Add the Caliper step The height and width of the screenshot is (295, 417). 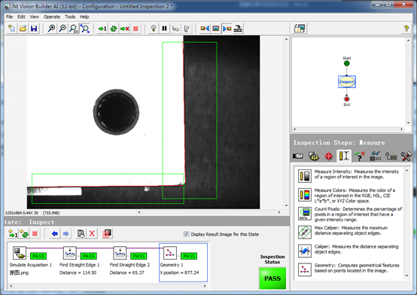349,251
